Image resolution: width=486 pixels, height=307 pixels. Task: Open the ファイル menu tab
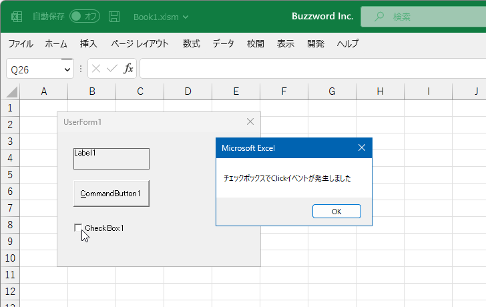21,43
